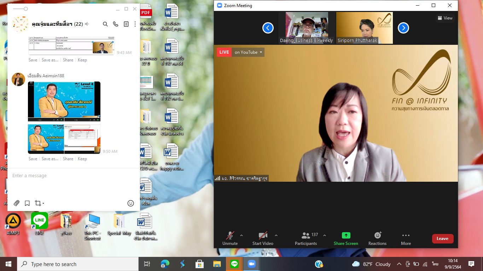Open the LINE chat more options menu
This screenshot has width=483, height=271.
135,24
